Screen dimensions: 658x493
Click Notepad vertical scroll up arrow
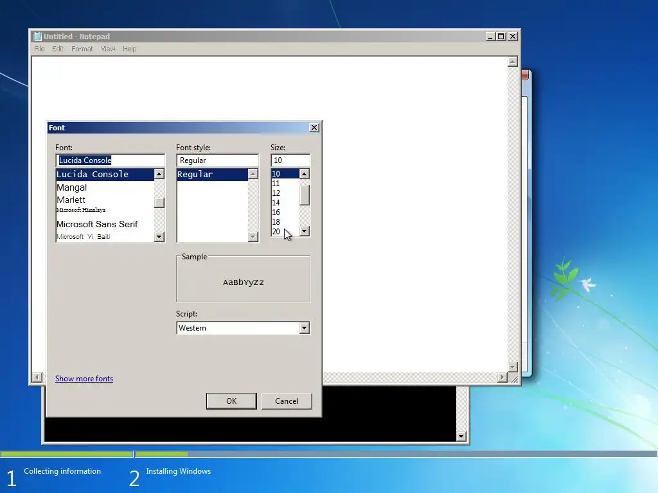(x=512, y=62)
